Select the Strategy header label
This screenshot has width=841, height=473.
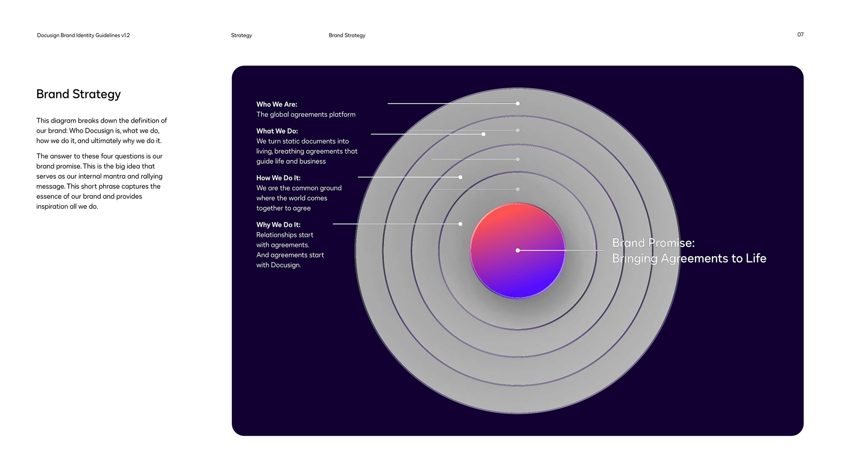[x=241, y=35]
